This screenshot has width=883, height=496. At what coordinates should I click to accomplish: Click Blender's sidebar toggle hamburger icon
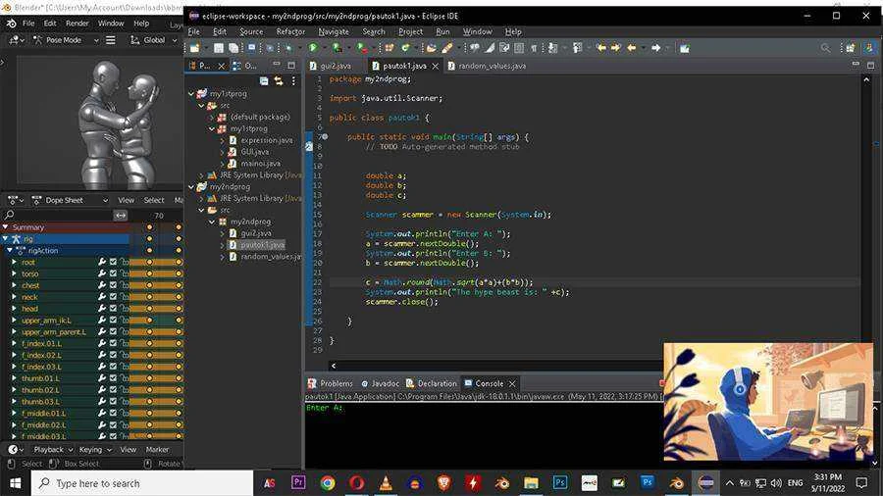[111, 40]
